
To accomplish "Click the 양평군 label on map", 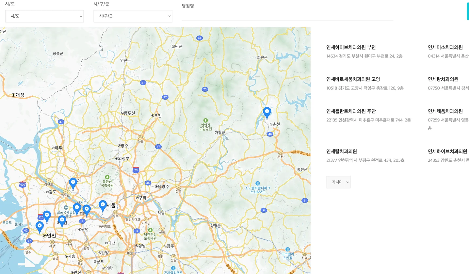I will 216,226.
